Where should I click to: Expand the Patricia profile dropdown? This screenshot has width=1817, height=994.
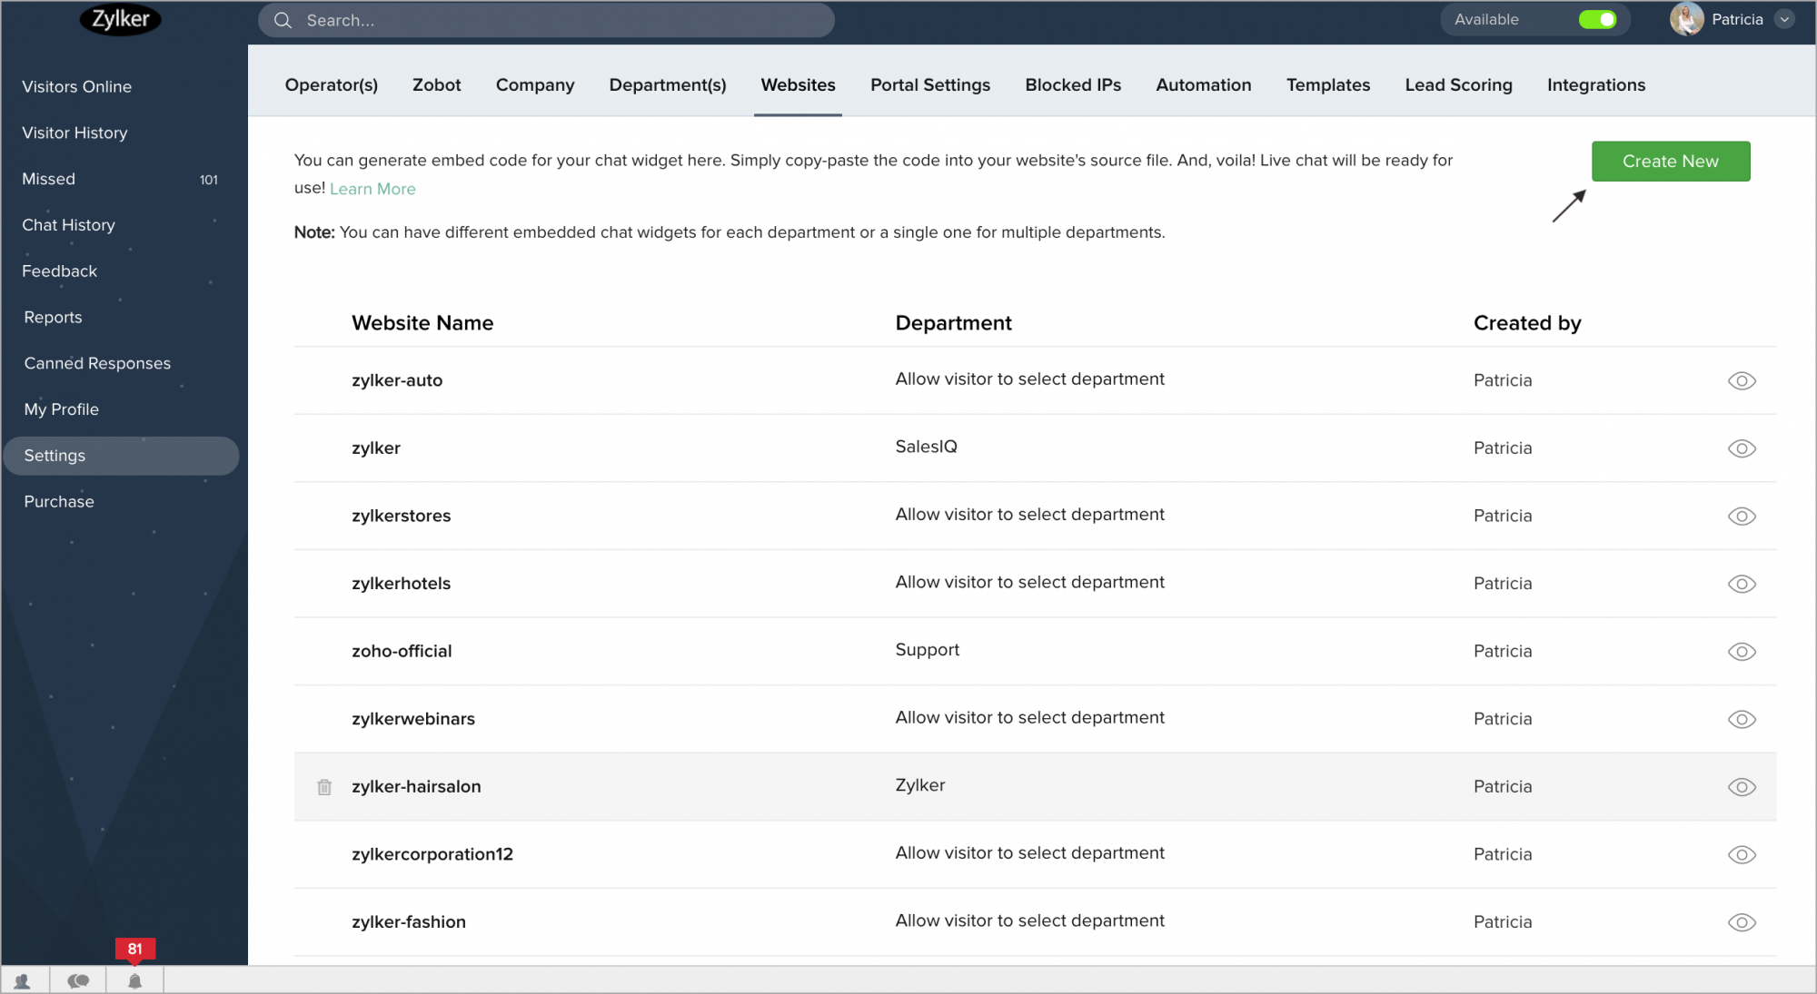click(x=1784, y=19)
